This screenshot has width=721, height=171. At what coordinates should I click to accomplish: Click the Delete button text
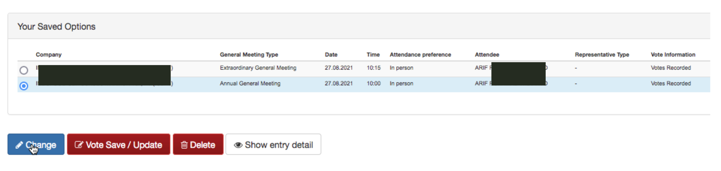[x=203, y=145]
